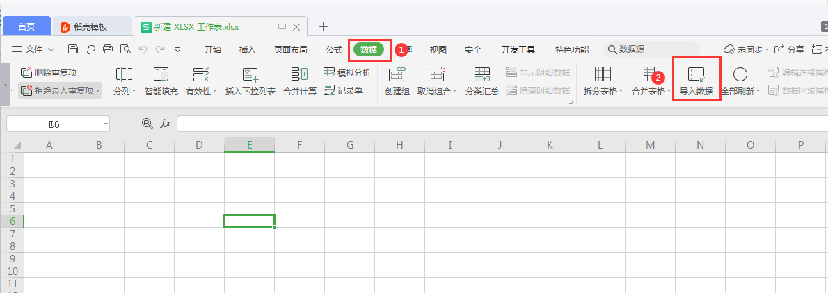Click the Create Group (创建组) icon
Screen dimensions: 828x293
(x=397, y=74)
